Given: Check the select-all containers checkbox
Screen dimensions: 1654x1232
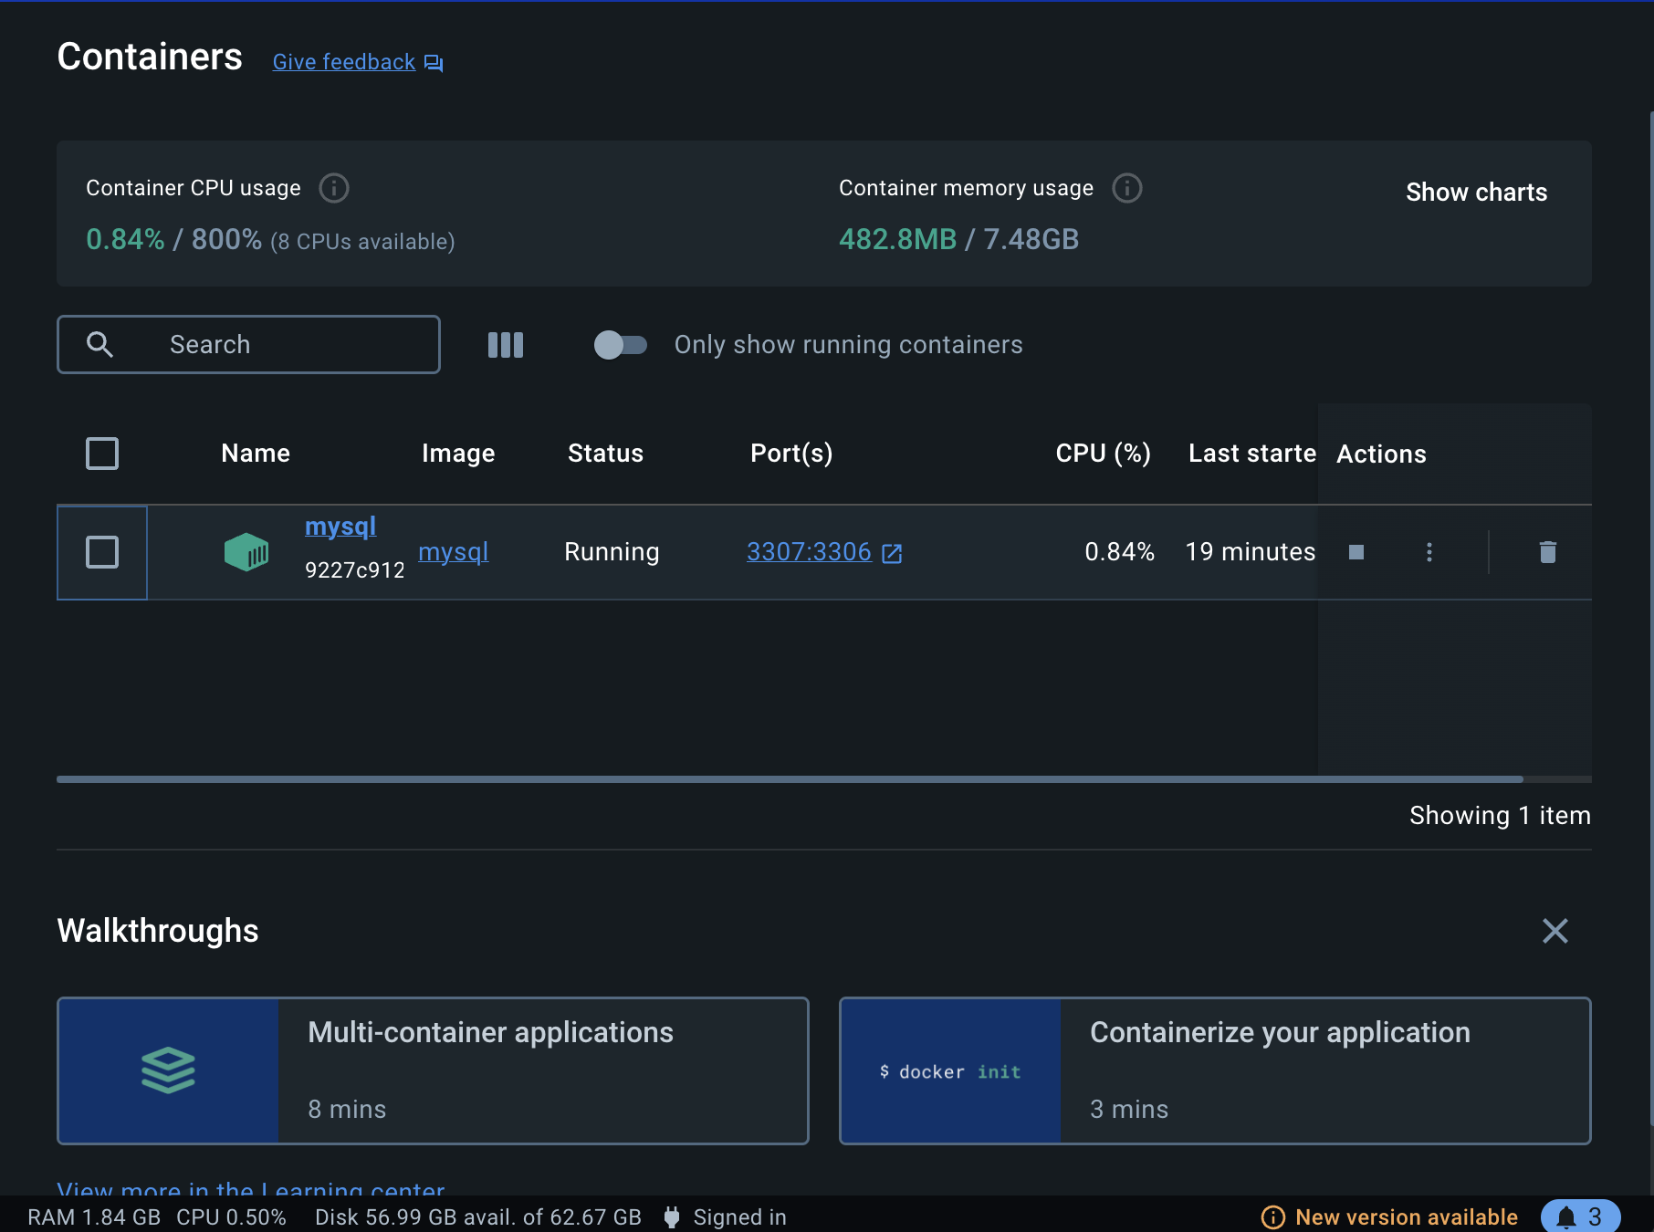Looking at the screenshot, I should [x=102, y=454].
